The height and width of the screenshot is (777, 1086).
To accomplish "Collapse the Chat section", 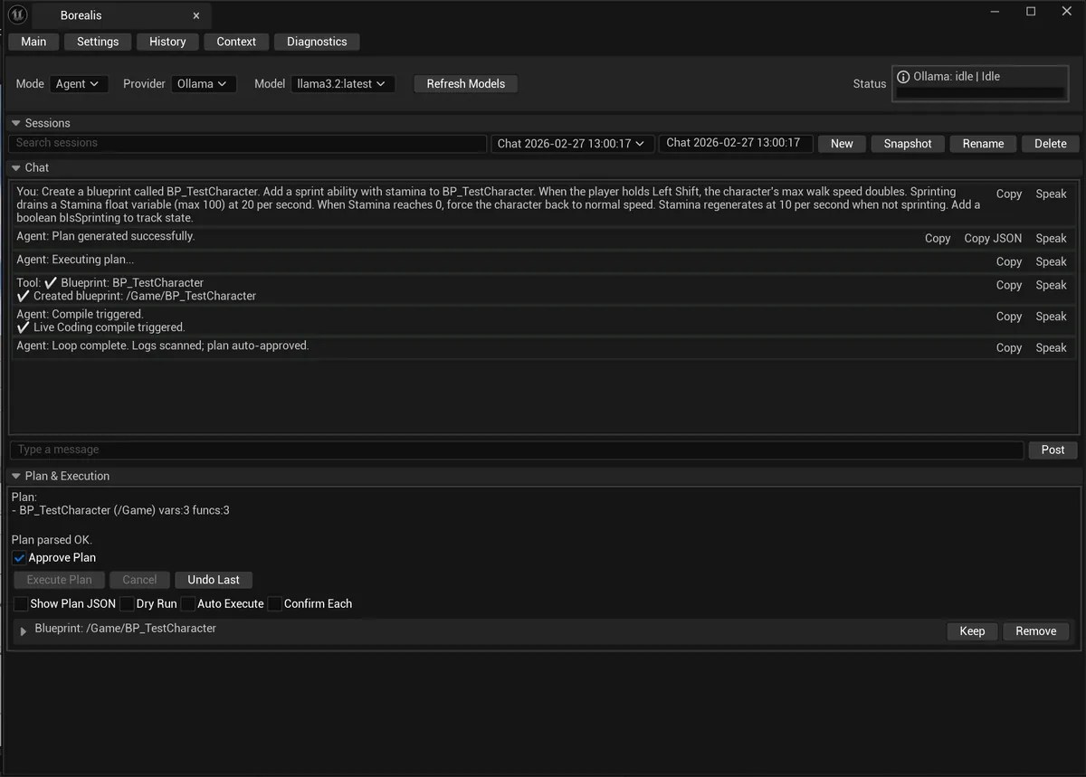I will pyautogui.click(x=16, y=167).
